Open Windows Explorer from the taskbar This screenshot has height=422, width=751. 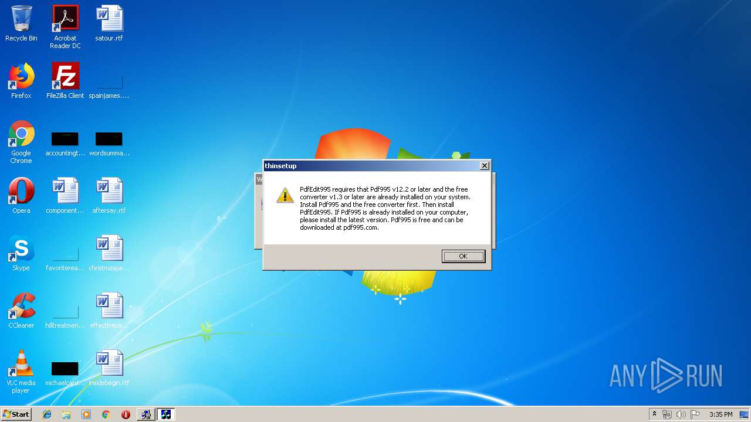coord(66,414)
